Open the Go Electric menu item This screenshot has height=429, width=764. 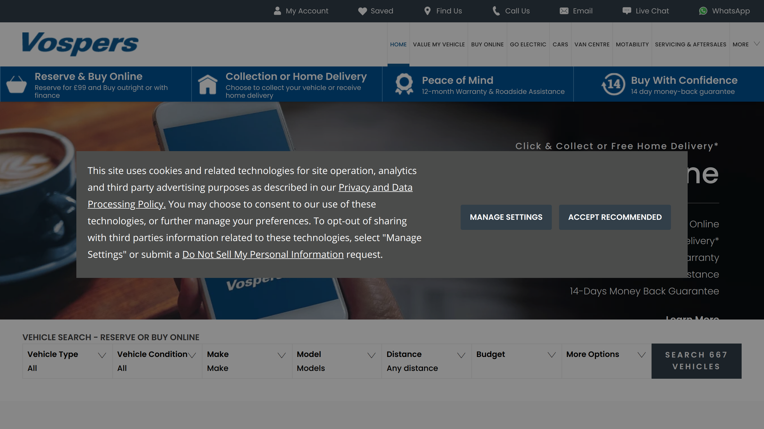528,44
